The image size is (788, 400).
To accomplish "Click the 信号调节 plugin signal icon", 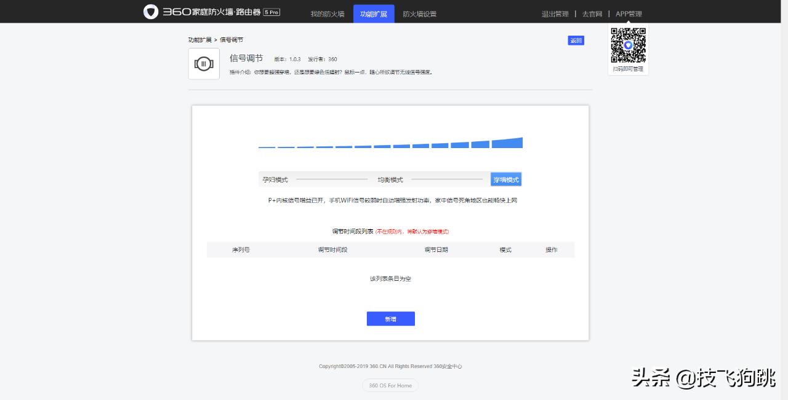I will pos(204,63).
